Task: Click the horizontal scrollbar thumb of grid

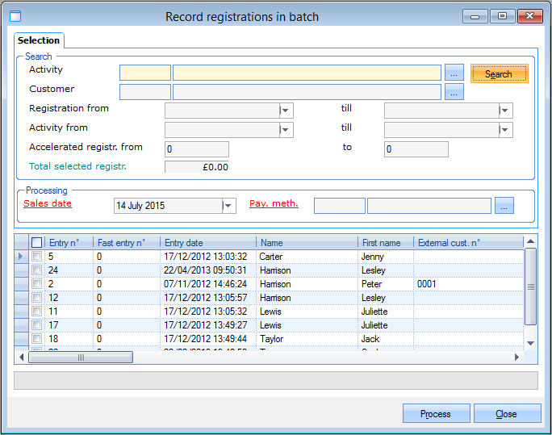Action: pos(81,357)
